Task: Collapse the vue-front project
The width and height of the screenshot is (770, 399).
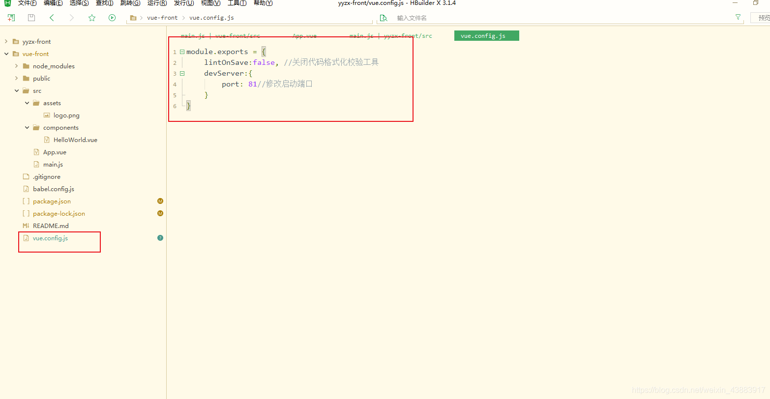Action: click(6, 54)
